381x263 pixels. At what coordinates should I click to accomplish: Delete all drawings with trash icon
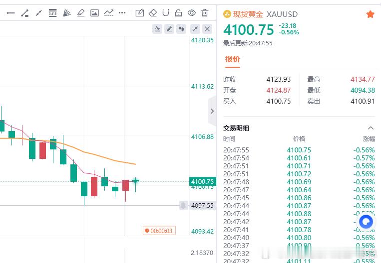[205, 12]
